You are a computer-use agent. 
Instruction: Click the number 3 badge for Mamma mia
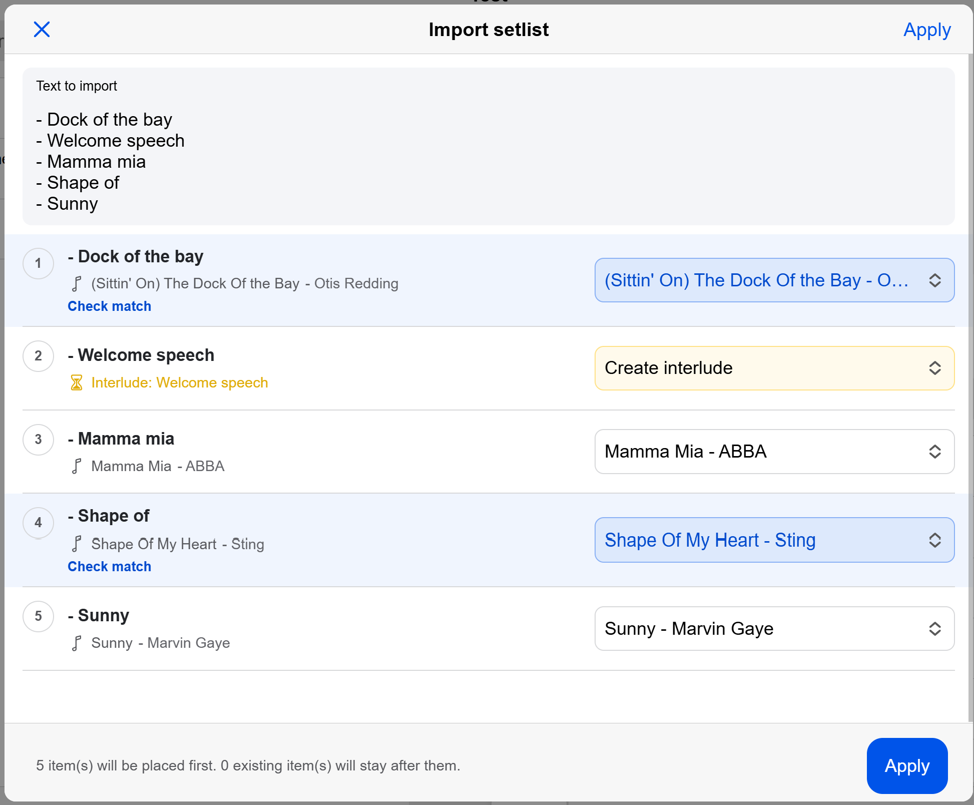coord(39,440)
